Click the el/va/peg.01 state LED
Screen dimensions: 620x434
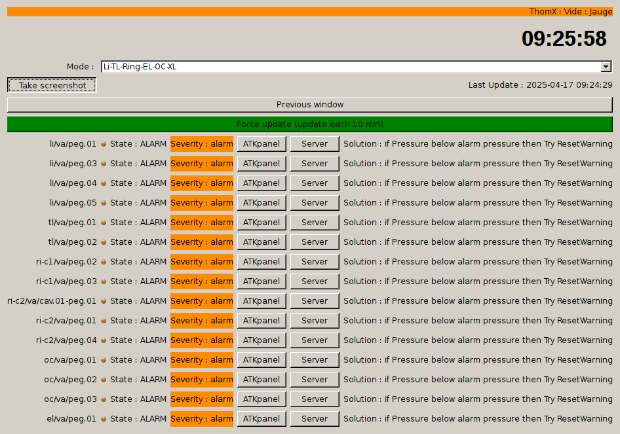pos(104,419)
